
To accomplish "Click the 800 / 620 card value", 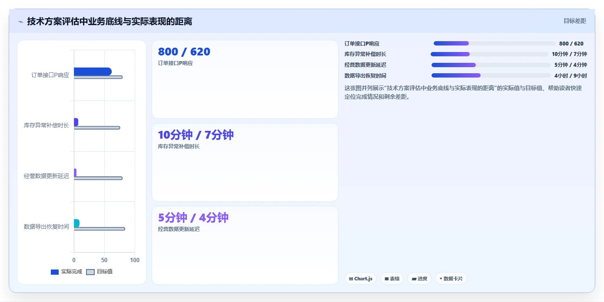I will point(184,52).
